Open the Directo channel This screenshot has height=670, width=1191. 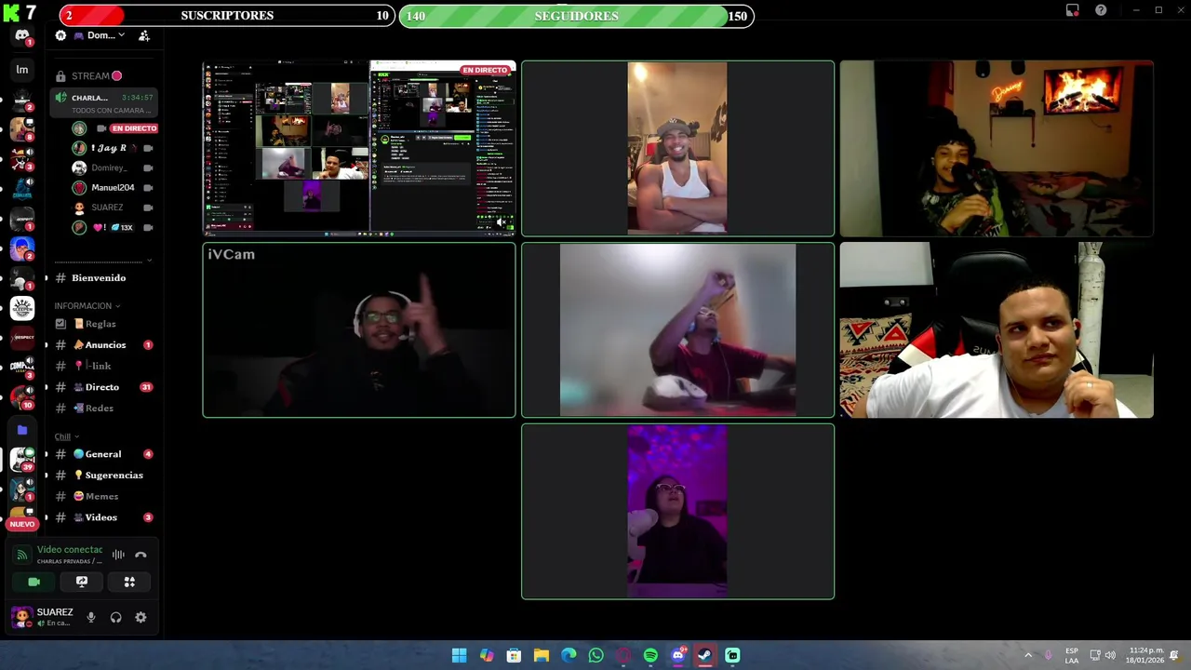[103, 386]
